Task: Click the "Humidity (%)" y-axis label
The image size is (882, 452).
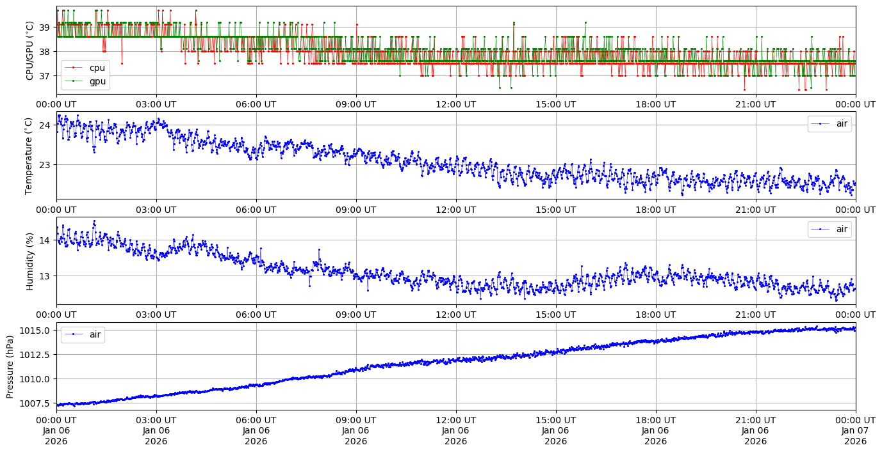Action: [x=28, y=261]
